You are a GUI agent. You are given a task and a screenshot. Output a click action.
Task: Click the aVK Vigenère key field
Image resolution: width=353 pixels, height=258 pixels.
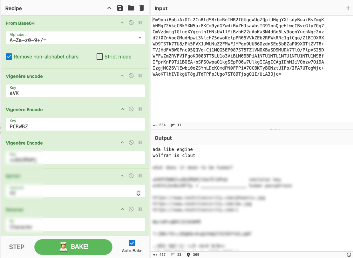click(75, 91)
